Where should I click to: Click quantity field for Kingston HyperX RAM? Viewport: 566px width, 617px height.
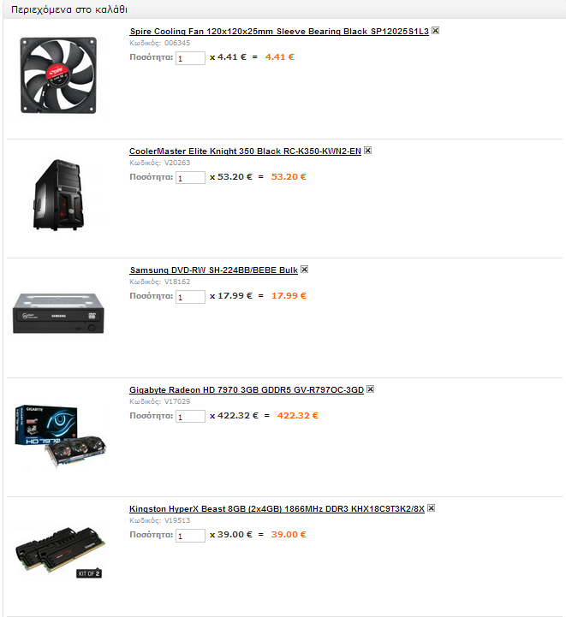pos(190,536)
